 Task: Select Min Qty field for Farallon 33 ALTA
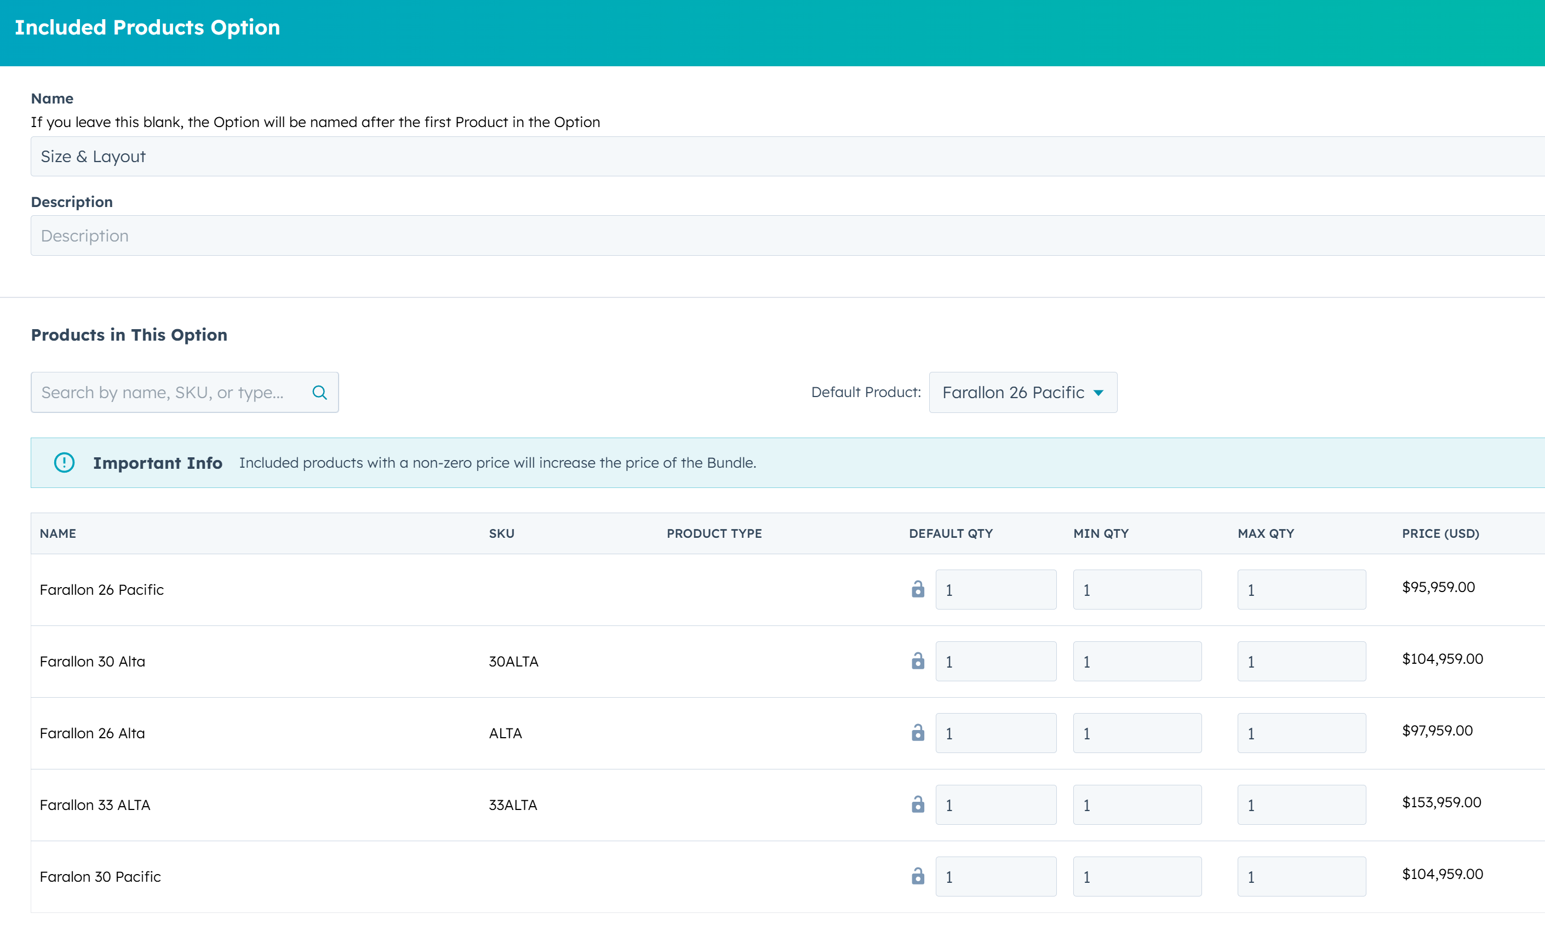tap(1137, 805)
